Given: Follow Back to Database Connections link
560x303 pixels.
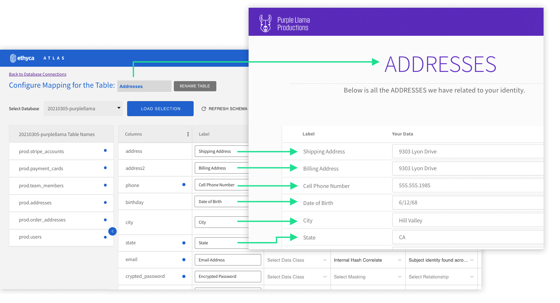Looking at the screenshot, I should pos(38,74).
